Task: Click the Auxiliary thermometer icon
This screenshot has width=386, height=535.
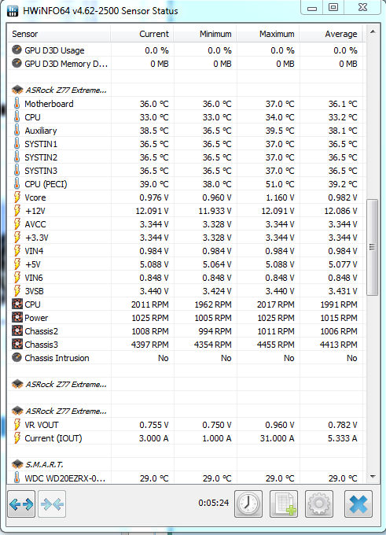Action: [x=17, y=131]
